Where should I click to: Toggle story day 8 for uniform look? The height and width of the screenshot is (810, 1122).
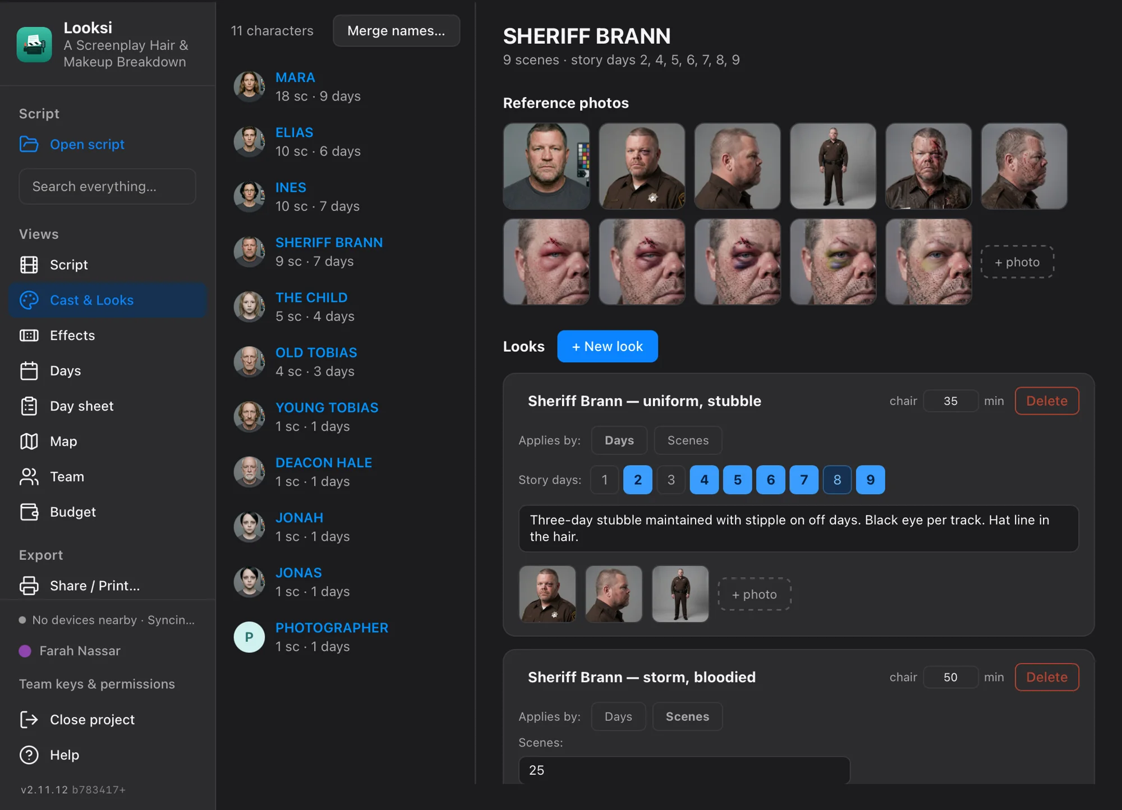pos(837,480)
